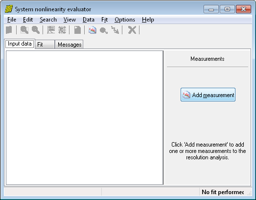This screenshot has width=256, height=200.
Task: Click the grayed zoom-to-selection magnifier icon
Action: 24,30
